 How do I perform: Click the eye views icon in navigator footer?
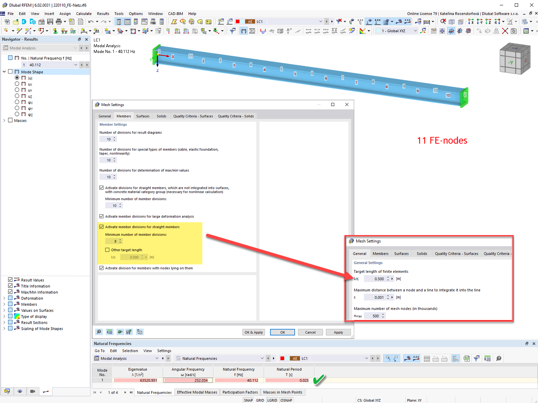20,391
